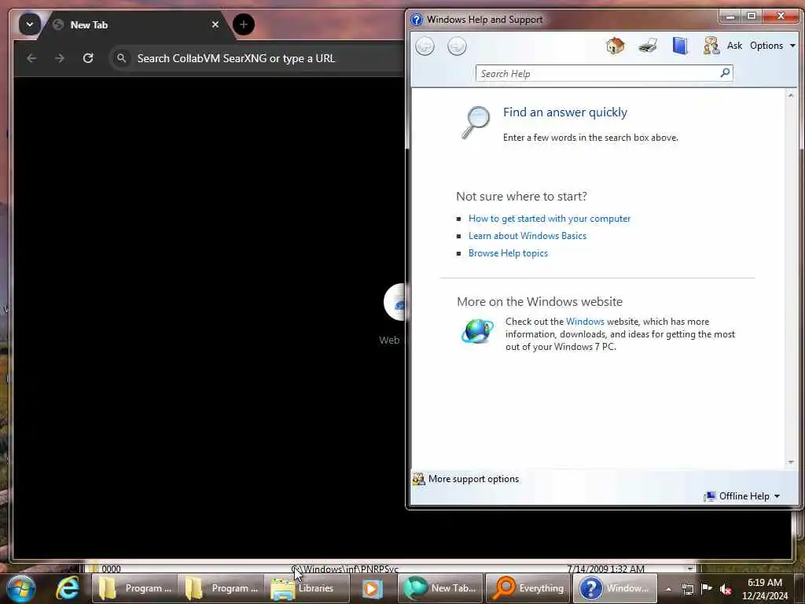
Task: Open a new browser tab
Action: click(244, 24)
